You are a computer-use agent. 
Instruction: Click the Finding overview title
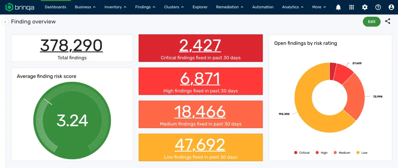pos(33,22)
